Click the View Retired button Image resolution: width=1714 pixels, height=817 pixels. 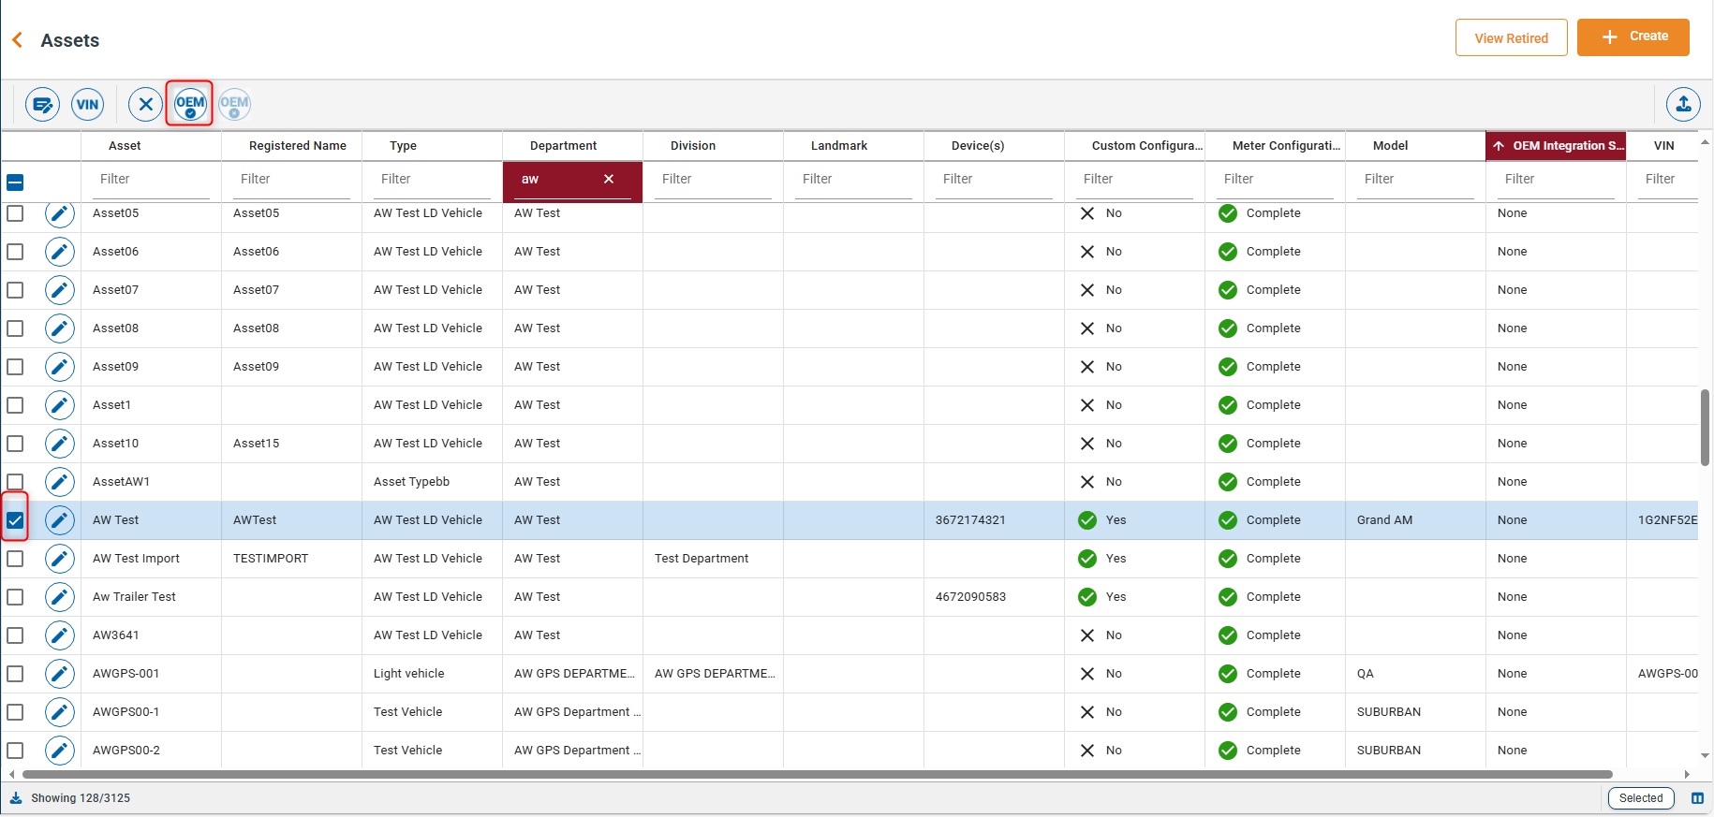[1512, 37]
